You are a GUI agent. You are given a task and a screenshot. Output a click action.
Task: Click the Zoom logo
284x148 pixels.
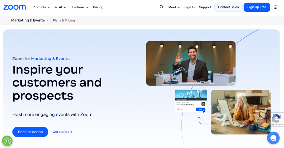pyautogui.click(x=14, y=7)
